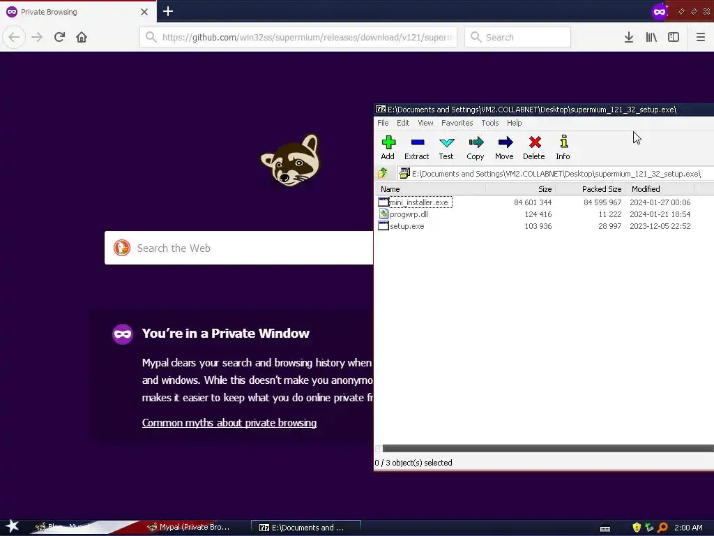Screen dimensions: 714x536
Task: Click the magnifier tray icon
Action: pyautogui.click(x=662, y=528)
